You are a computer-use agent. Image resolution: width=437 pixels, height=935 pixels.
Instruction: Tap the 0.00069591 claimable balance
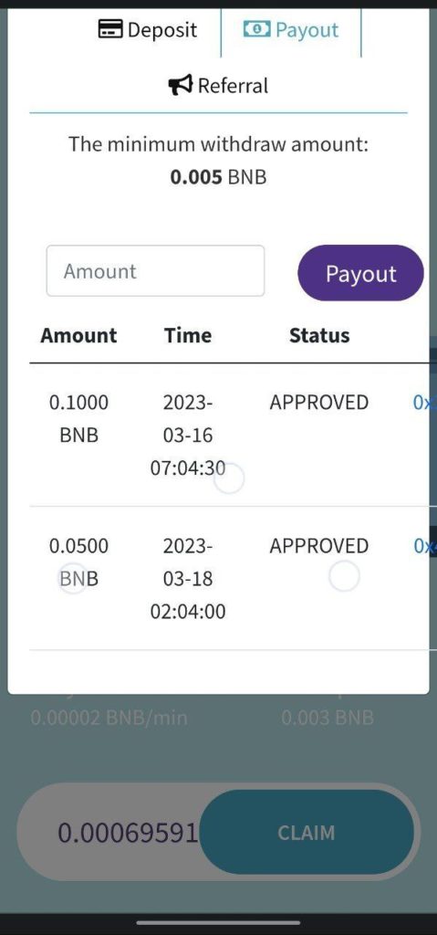click(127, 833)
